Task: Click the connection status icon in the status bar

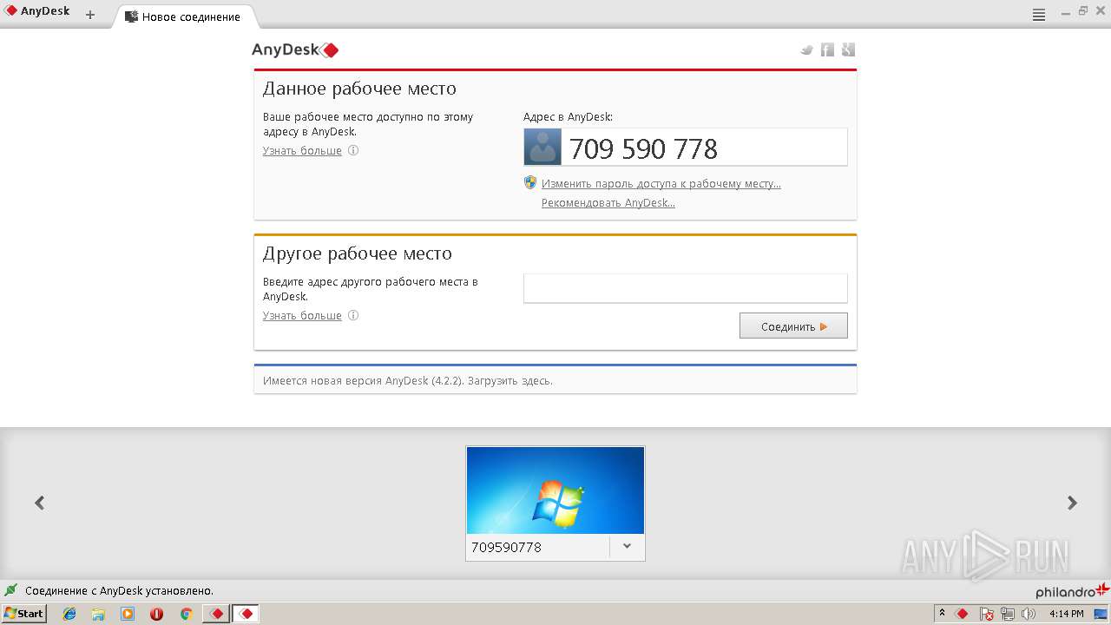Action: click(11, 590)
